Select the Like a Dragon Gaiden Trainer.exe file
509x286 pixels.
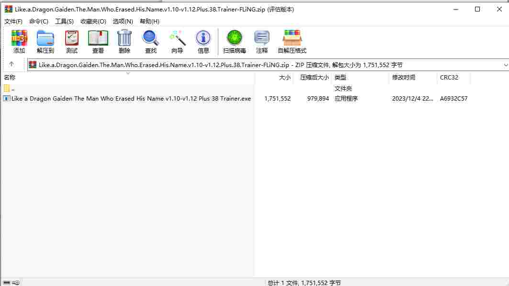coord(131,98)
